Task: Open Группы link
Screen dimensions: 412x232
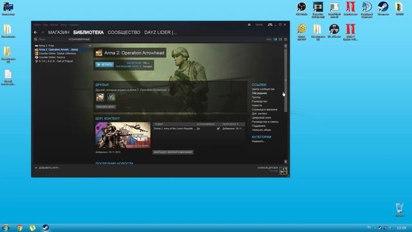Action: click(256, 97)
